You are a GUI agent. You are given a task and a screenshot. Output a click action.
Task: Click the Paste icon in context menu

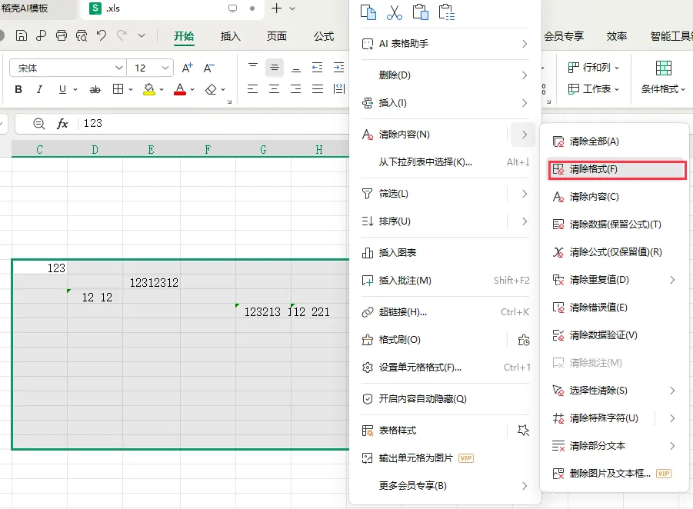(420, 12)
